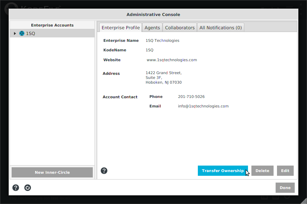Screen dimensions: 307x204
Task: Switch to the Agents tab
Action: point(152,28)
